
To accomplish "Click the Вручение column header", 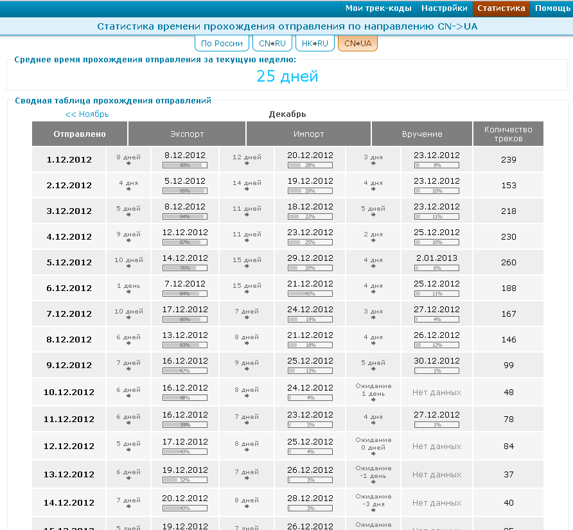I will pos(422,134).
